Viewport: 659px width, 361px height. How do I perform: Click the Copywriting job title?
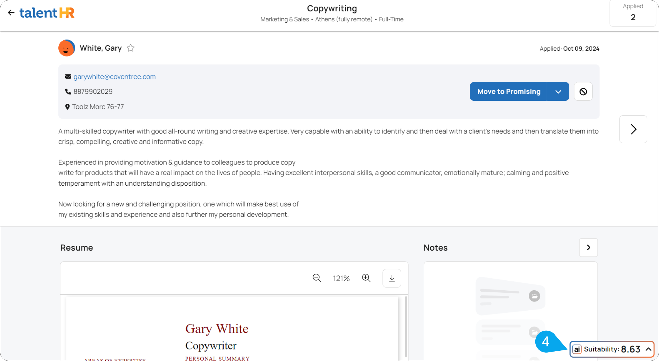(332, 8)
